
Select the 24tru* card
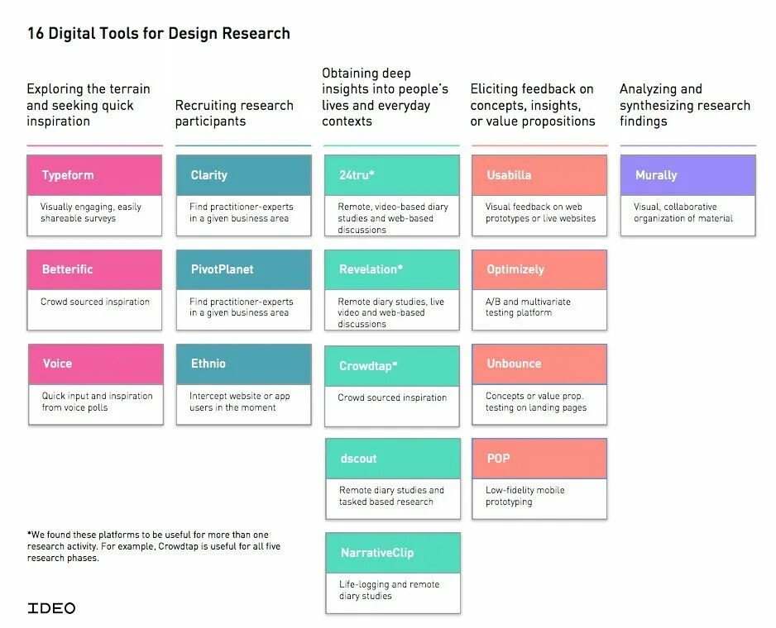pos(392,195)
